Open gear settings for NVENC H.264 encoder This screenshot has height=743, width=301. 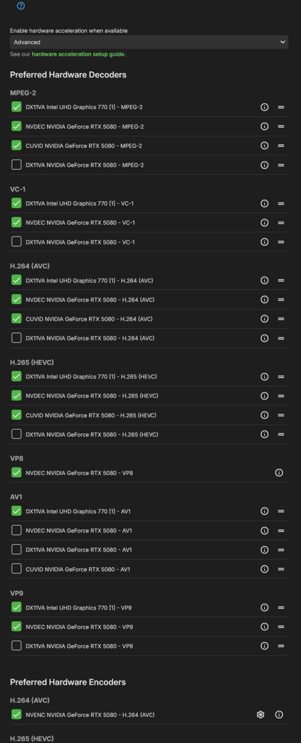click(261, 715)
